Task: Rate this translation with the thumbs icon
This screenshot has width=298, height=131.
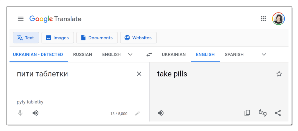Action: point(263,113)
